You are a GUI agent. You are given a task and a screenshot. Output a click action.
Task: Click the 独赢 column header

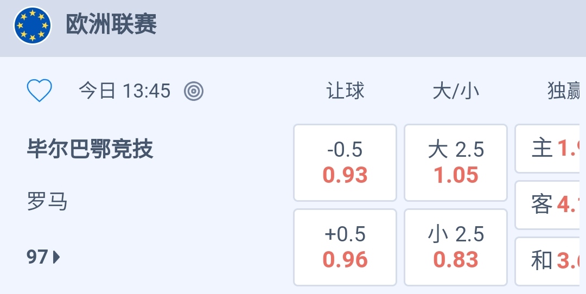565,91
